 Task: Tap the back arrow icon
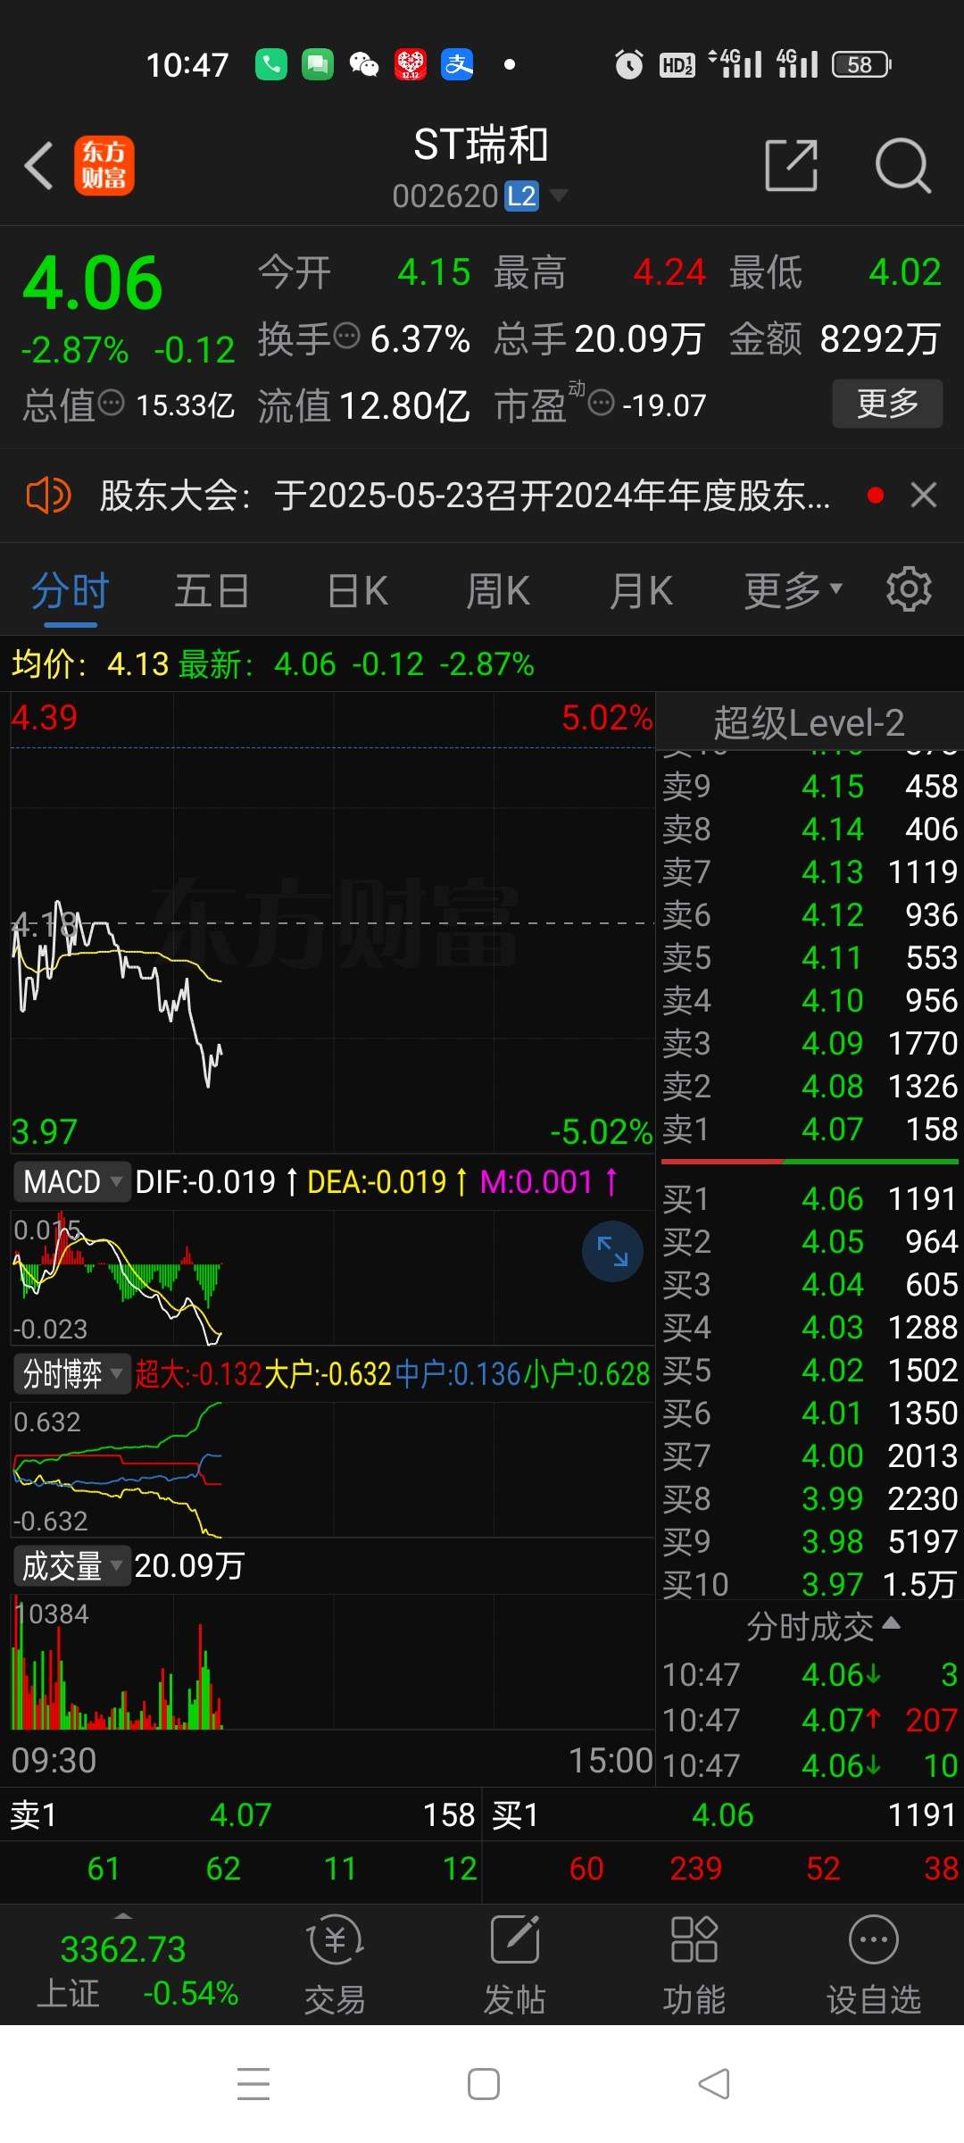tap(38, 165)
